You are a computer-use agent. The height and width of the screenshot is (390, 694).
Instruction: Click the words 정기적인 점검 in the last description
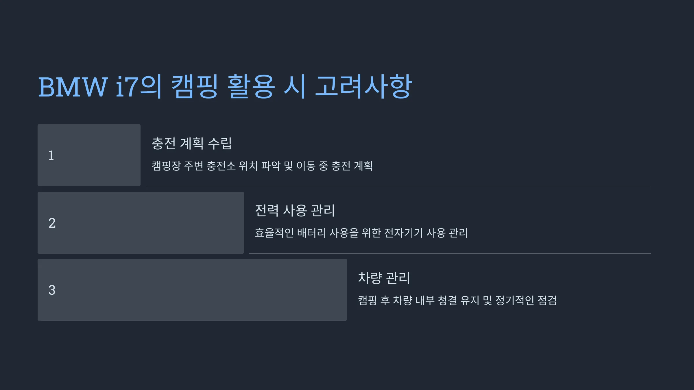[526, 300]
